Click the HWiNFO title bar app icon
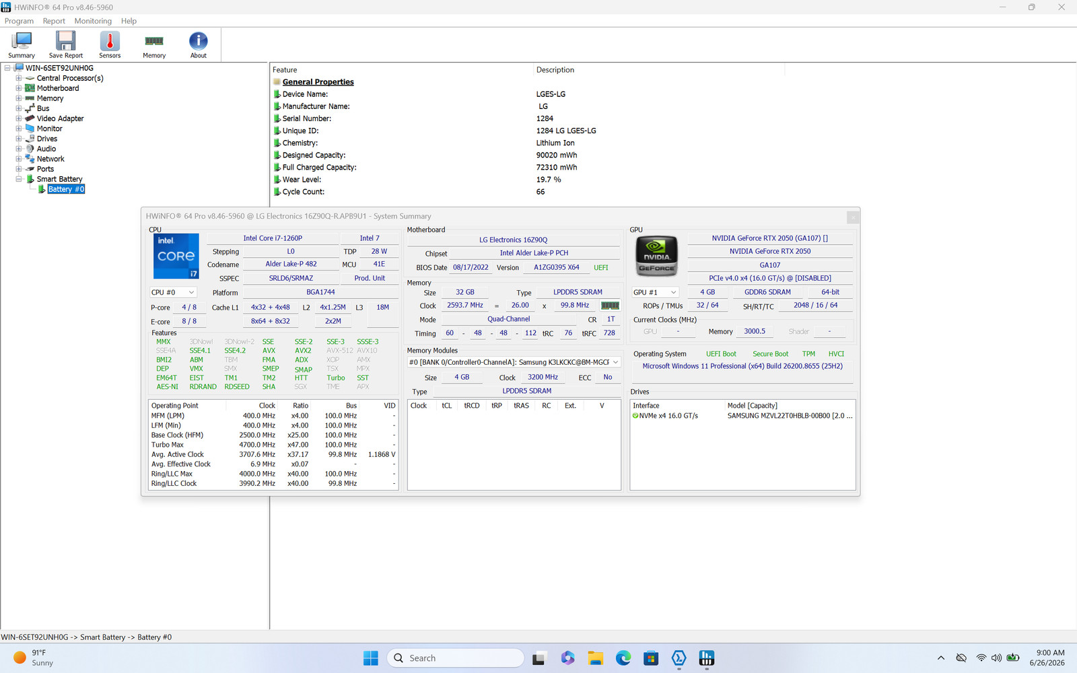Image resolution: width=1077 pixels, height=673 pixels. 6,7
